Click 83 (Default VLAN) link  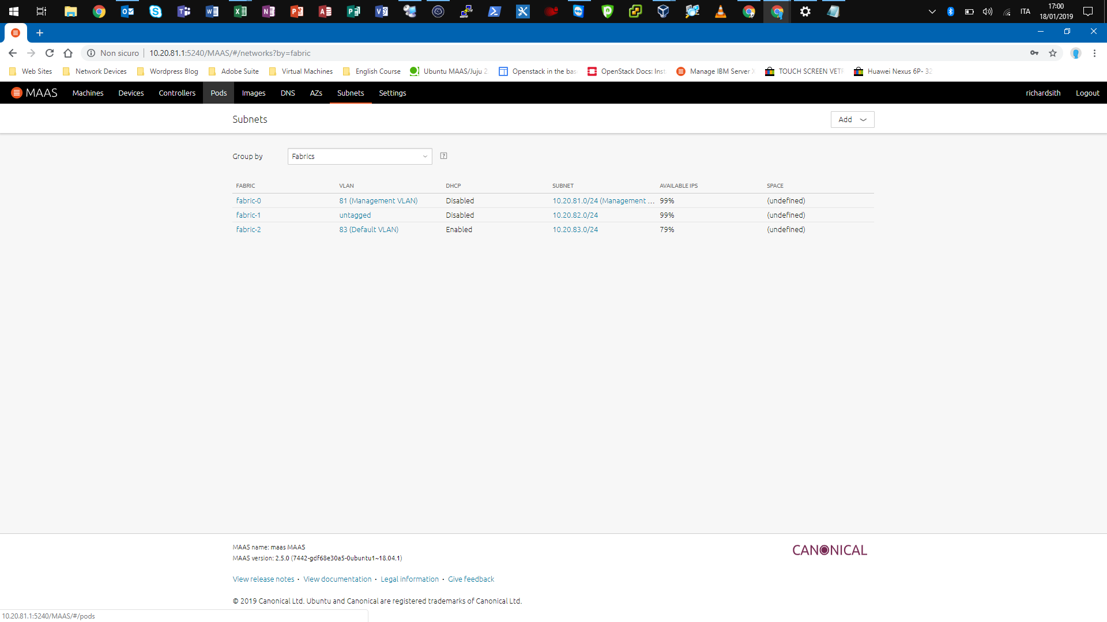click(368, 230)
